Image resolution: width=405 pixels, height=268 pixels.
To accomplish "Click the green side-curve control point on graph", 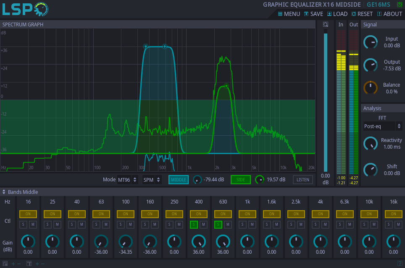I will pos(226,86).
